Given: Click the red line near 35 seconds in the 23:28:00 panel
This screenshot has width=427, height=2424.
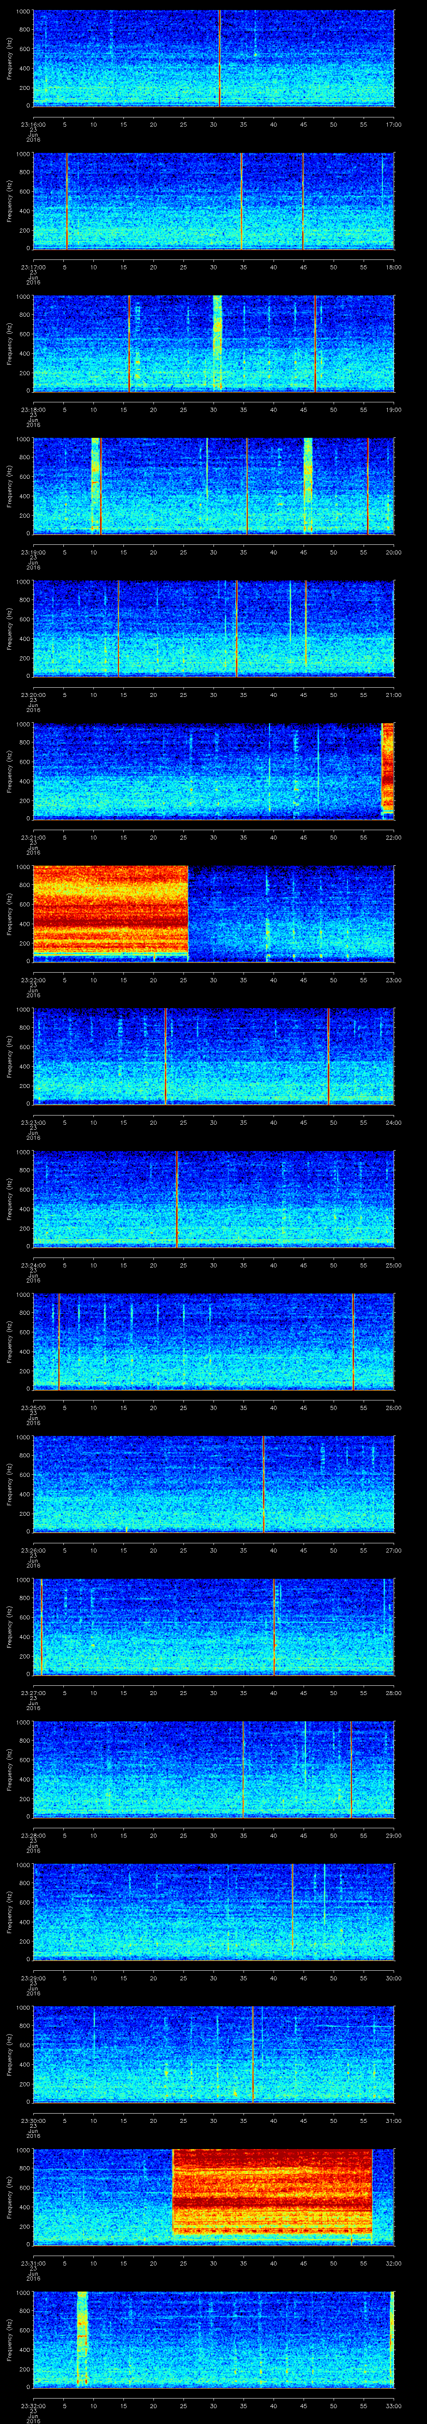Looking at the screenshot, I should click(x=243, y=1769).
